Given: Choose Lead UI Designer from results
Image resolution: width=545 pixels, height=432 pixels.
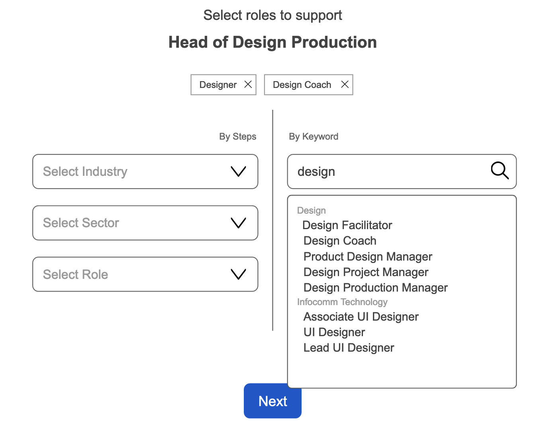Looking at the screenshot, I should [349, 348].
